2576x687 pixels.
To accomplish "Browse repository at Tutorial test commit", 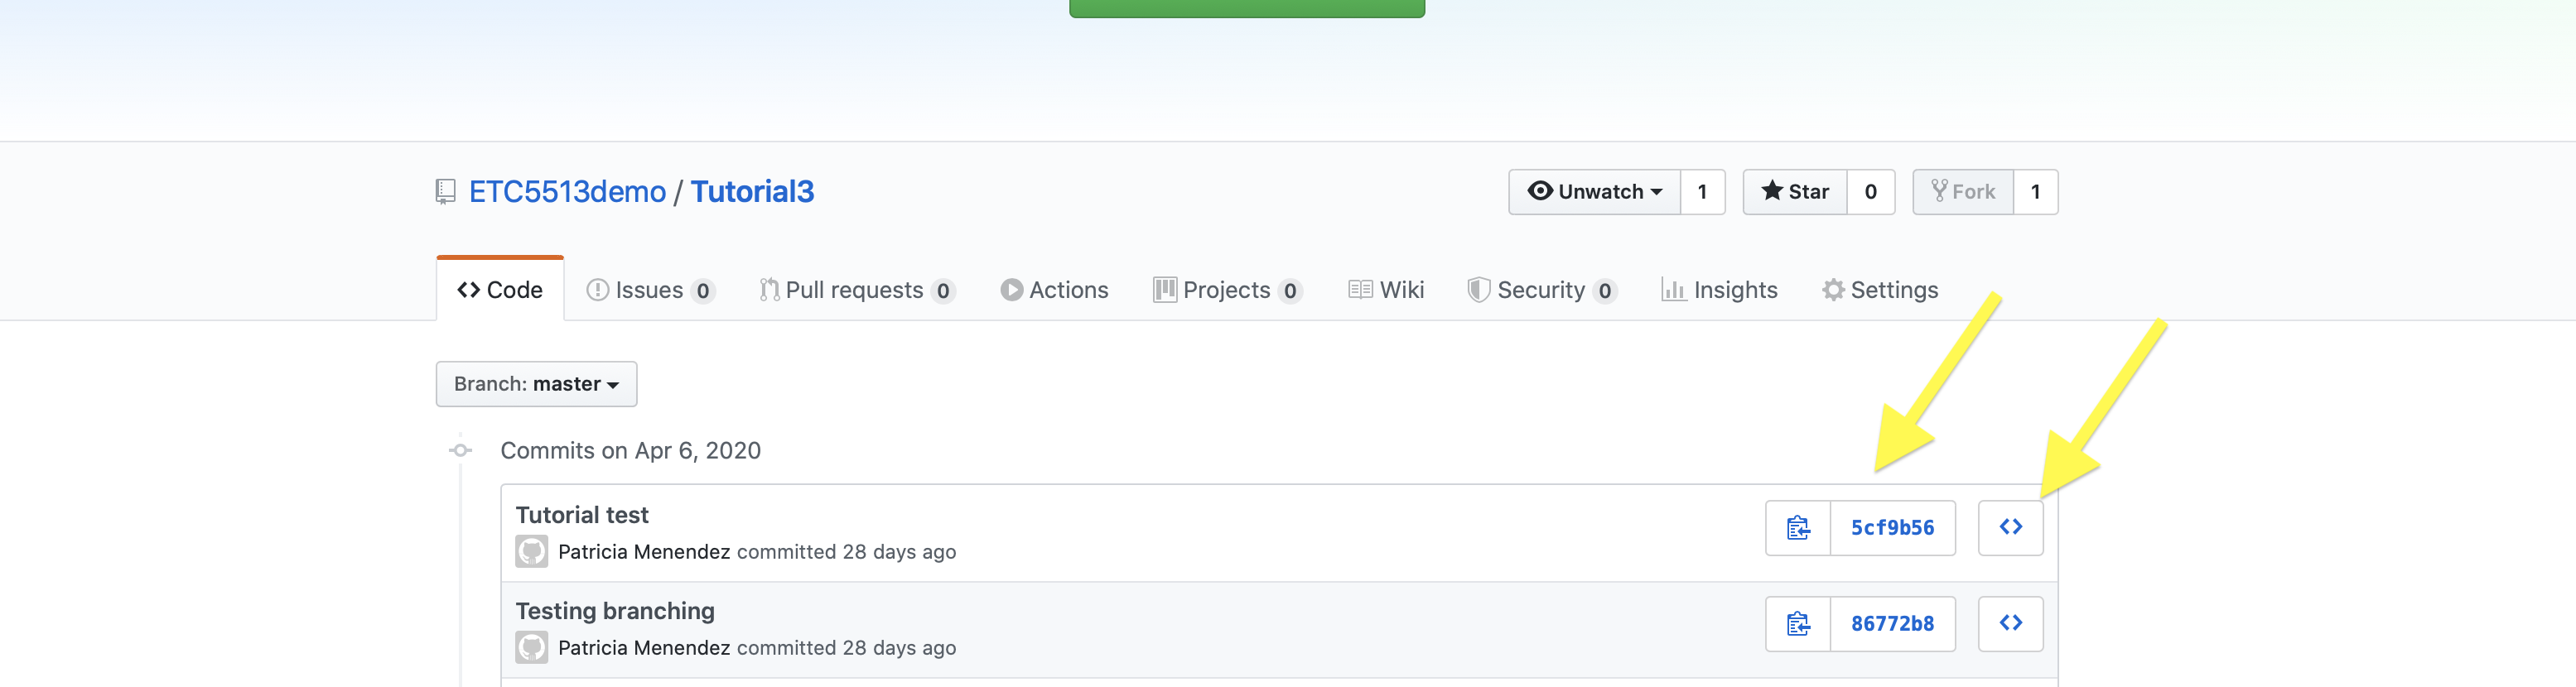I will (2010, 527).
